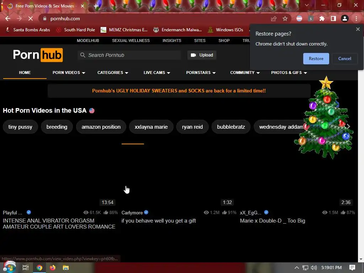Focus the site search field

tap(129, 55)
